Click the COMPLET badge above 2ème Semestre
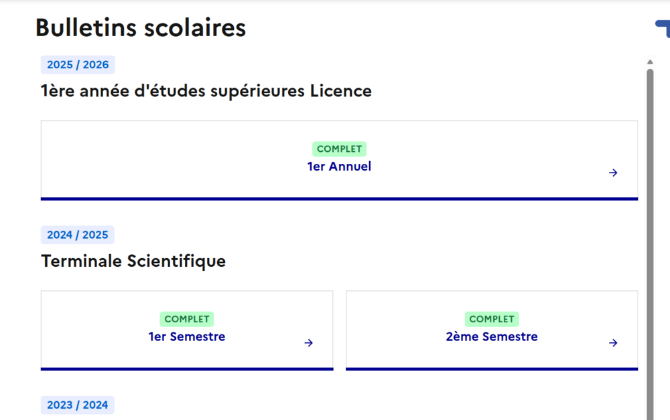 pos(492,319)
